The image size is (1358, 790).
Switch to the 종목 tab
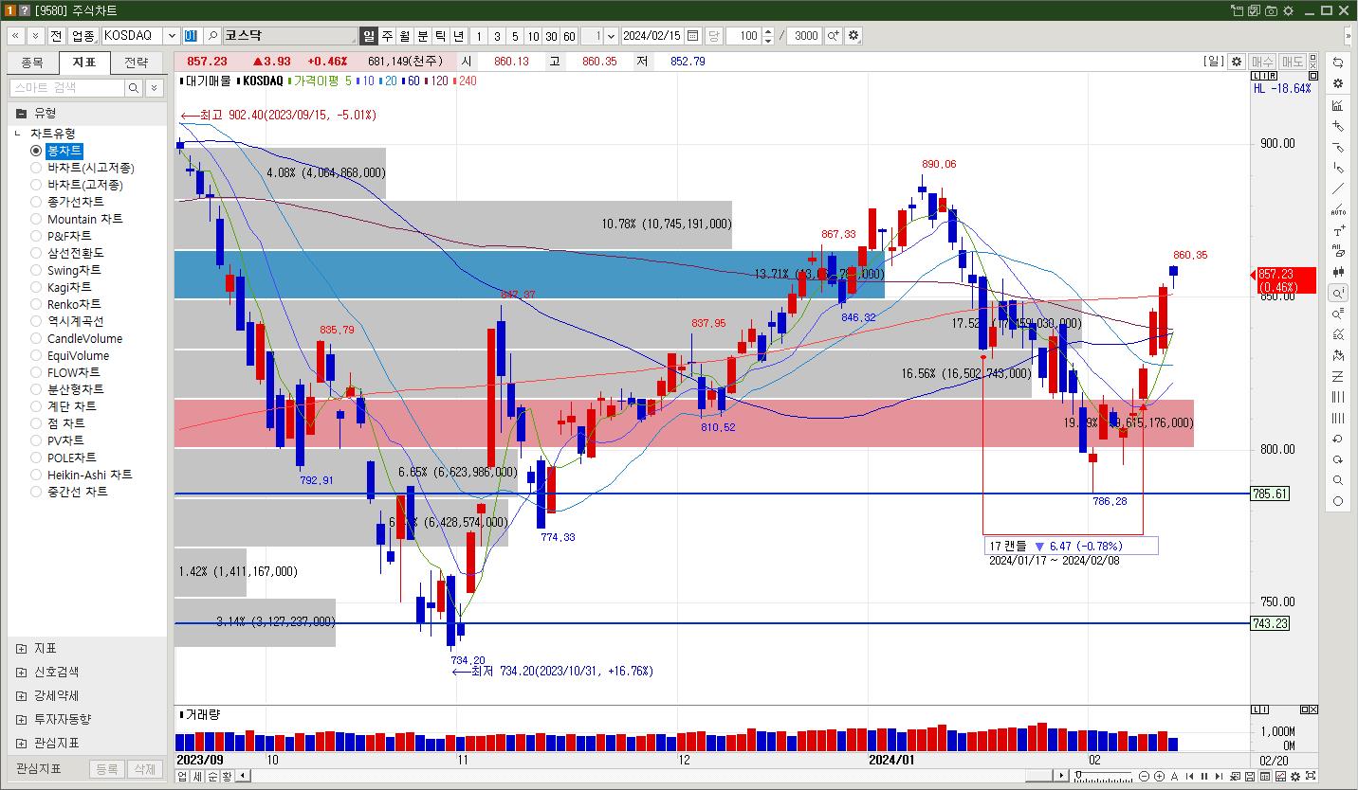[32, 63]
